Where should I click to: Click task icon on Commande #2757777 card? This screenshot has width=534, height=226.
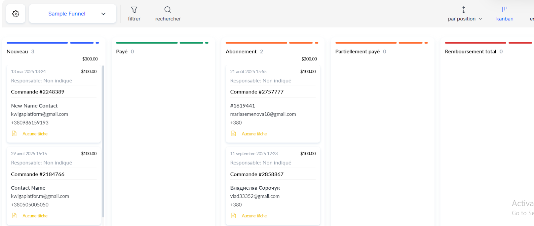point(234,134)
